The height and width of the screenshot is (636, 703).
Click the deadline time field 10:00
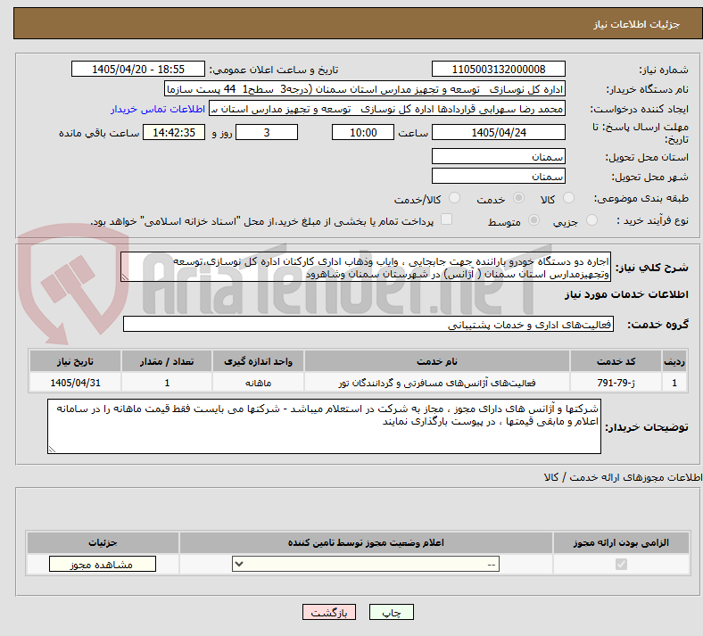pyautogui.click(x=363, y=132)
